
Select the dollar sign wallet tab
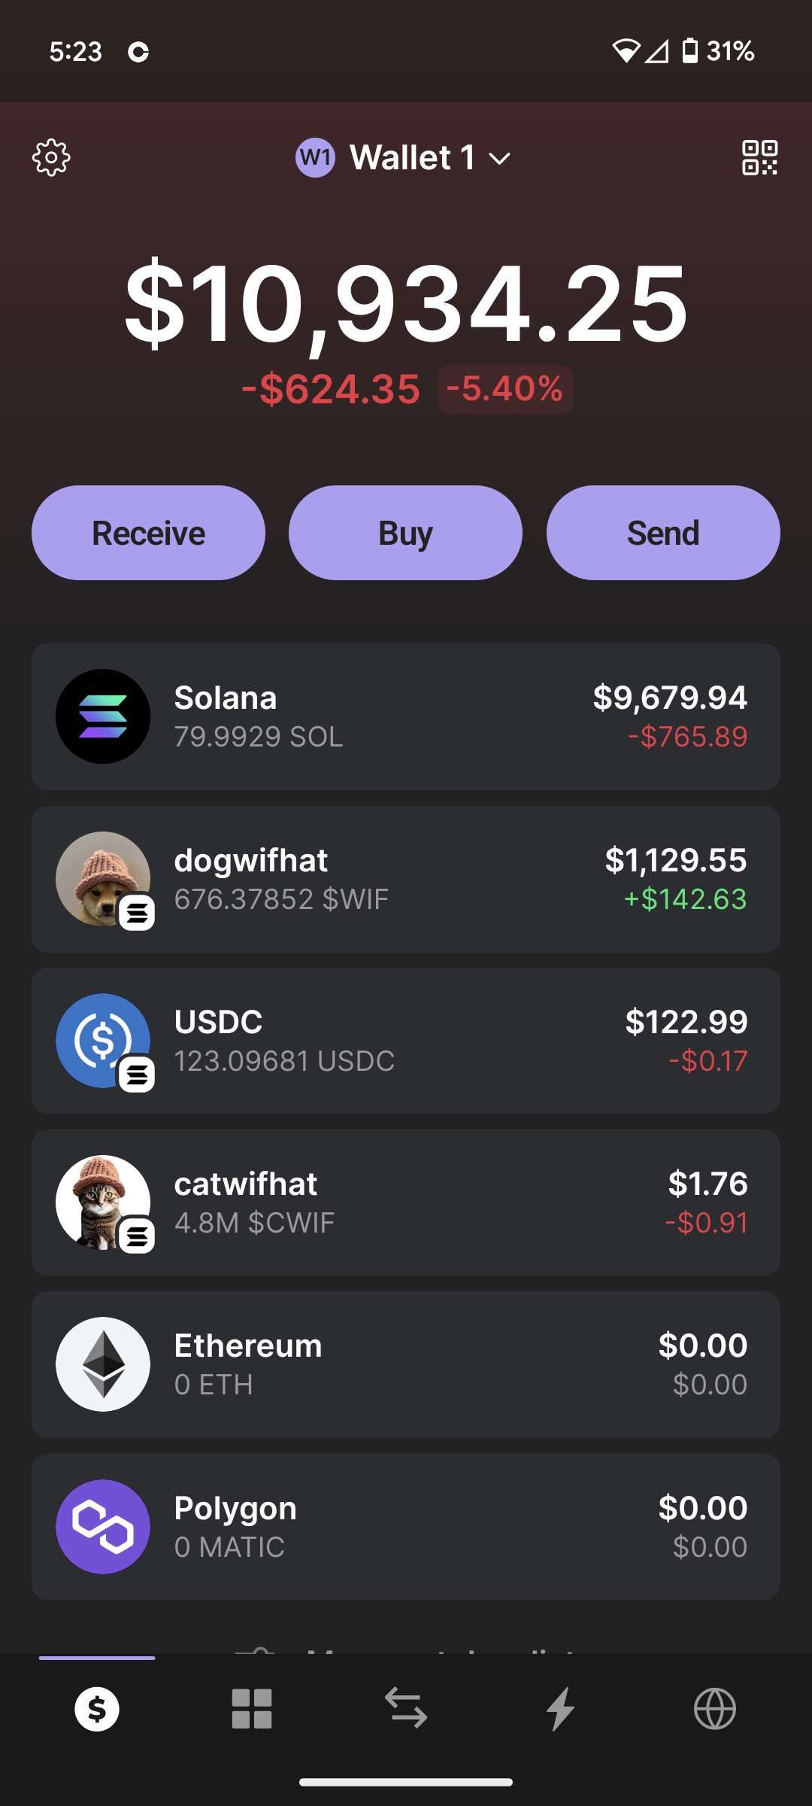97,1709
